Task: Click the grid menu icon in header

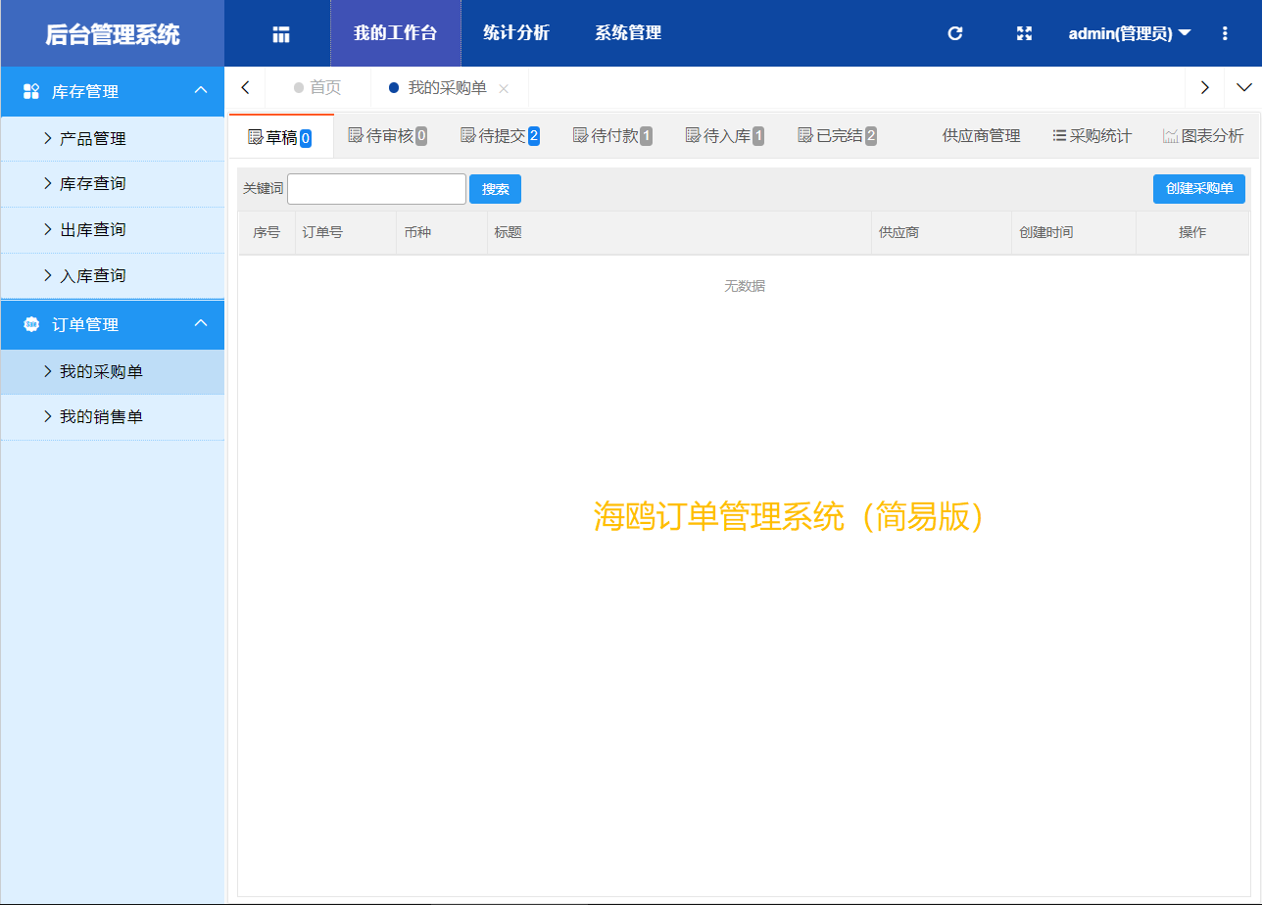Action: point(281,34)
